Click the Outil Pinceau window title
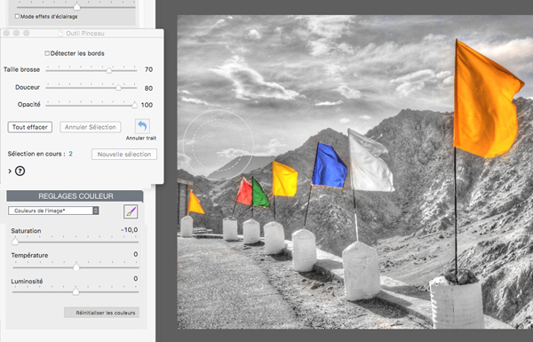The height and width of the screenshot is (342, 533). pyautogui.click(x=85, y=34)
